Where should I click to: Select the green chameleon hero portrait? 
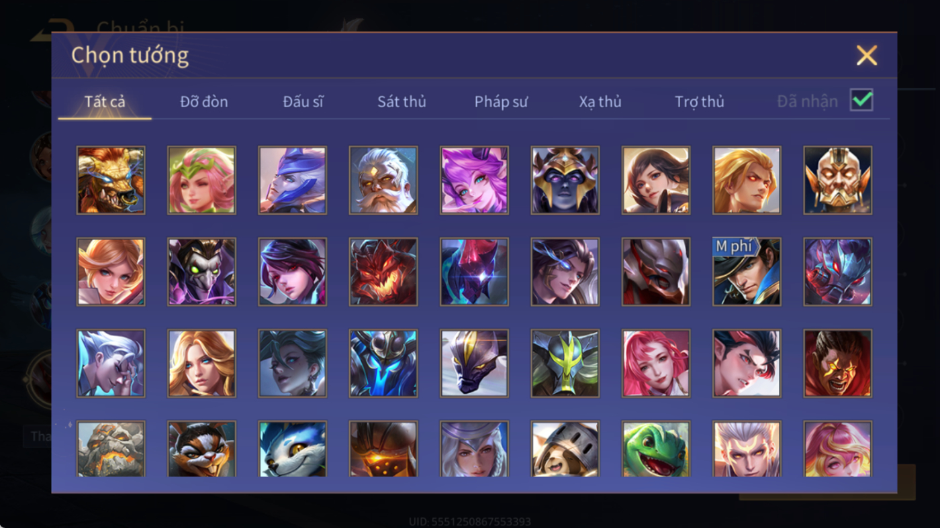(655, 449)
